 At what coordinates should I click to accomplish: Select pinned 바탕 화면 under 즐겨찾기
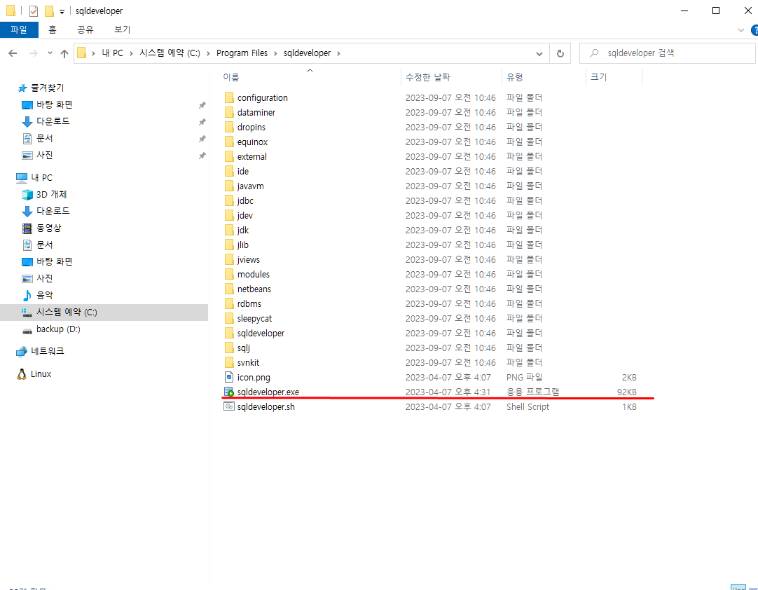54,104
